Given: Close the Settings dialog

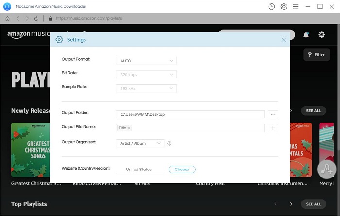Looking at the screenshot, I should [x=283, y=40].
